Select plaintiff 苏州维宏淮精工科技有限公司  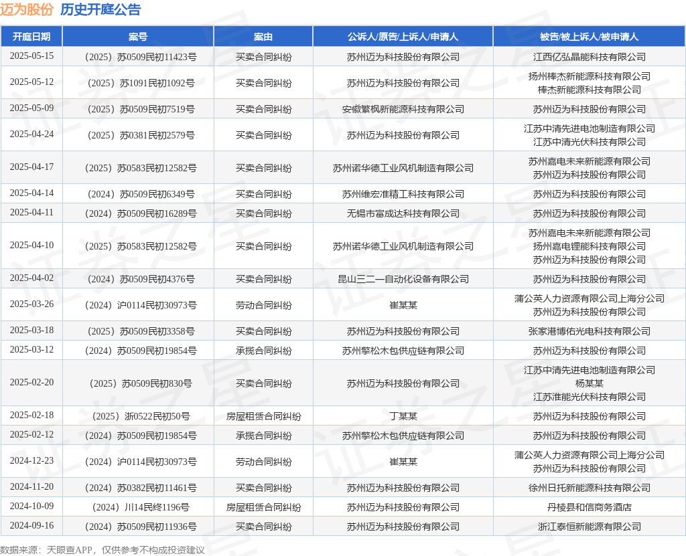point(403,194)
